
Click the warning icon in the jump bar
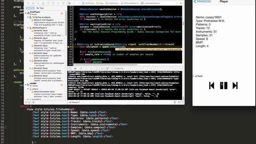[x=180, y=3]
